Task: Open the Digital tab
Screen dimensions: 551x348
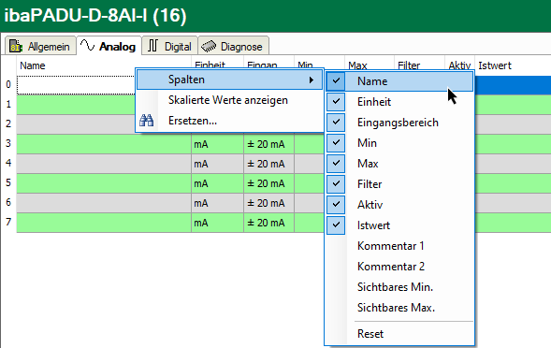Action: (169, 46)
